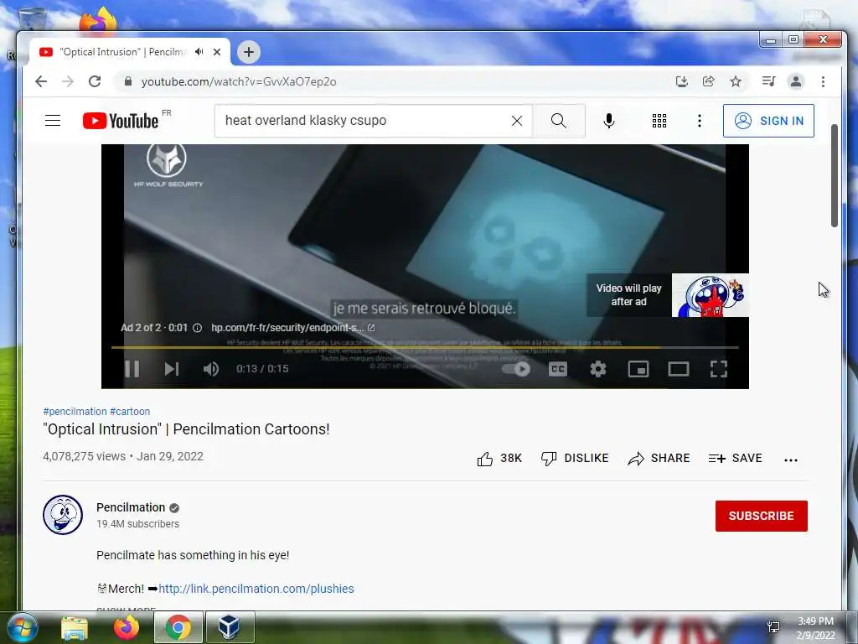The image size is (858, 644).
Task: Open Chrome three-dot menu
Action: (823, 81)
